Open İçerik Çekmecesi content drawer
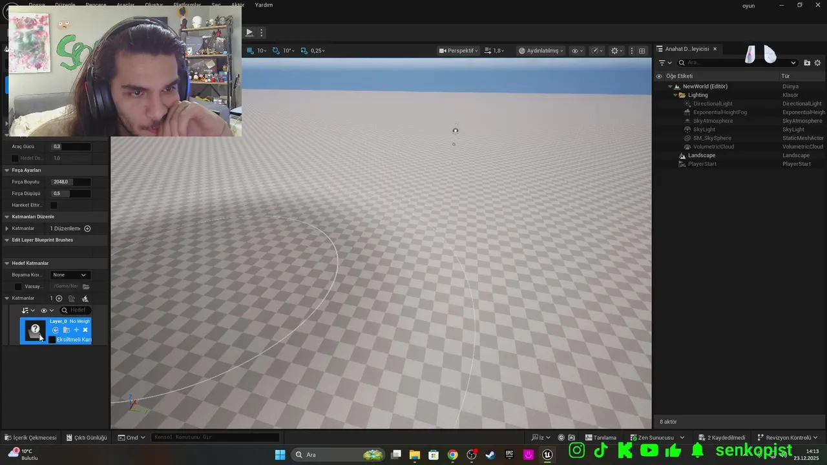The image size is (827, 465). click(x=30, y=437)
